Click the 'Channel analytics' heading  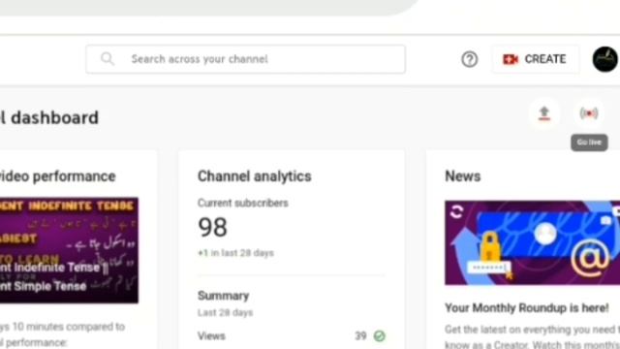tap(254, 176)
